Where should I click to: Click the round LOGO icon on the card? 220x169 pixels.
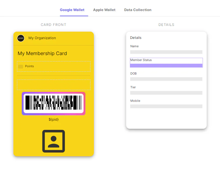pos(21,38)
